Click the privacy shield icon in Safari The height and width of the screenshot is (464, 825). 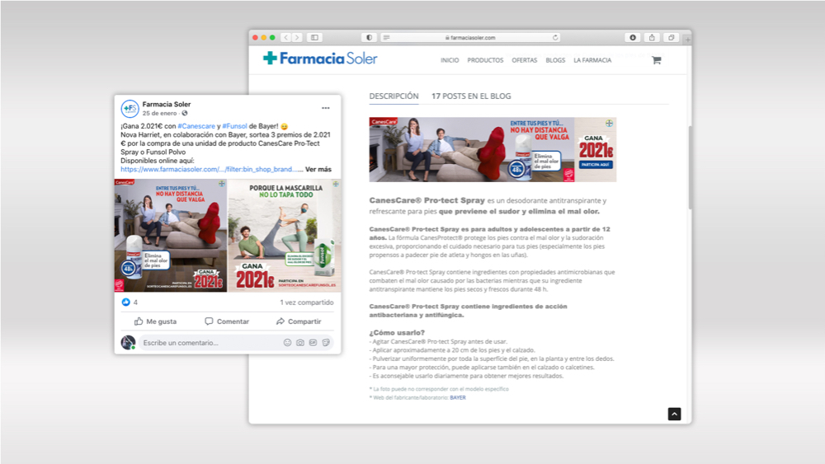click(369, 37)
